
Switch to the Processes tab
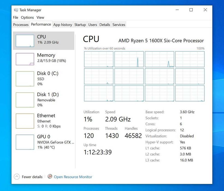21,25
